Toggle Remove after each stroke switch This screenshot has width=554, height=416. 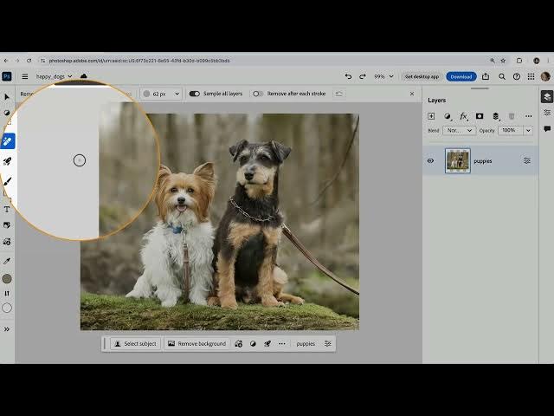(258, 94)
